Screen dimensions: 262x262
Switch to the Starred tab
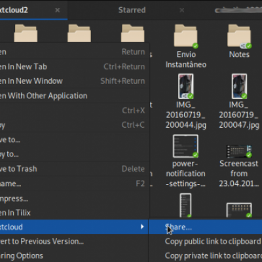click(132, 10)
